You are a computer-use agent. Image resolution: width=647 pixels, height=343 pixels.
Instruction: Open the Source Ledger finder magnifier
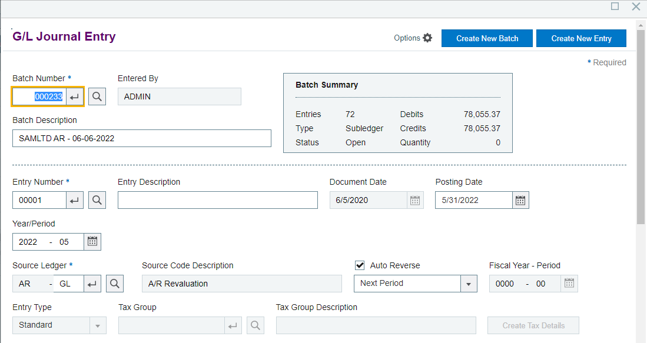[114, 283]
